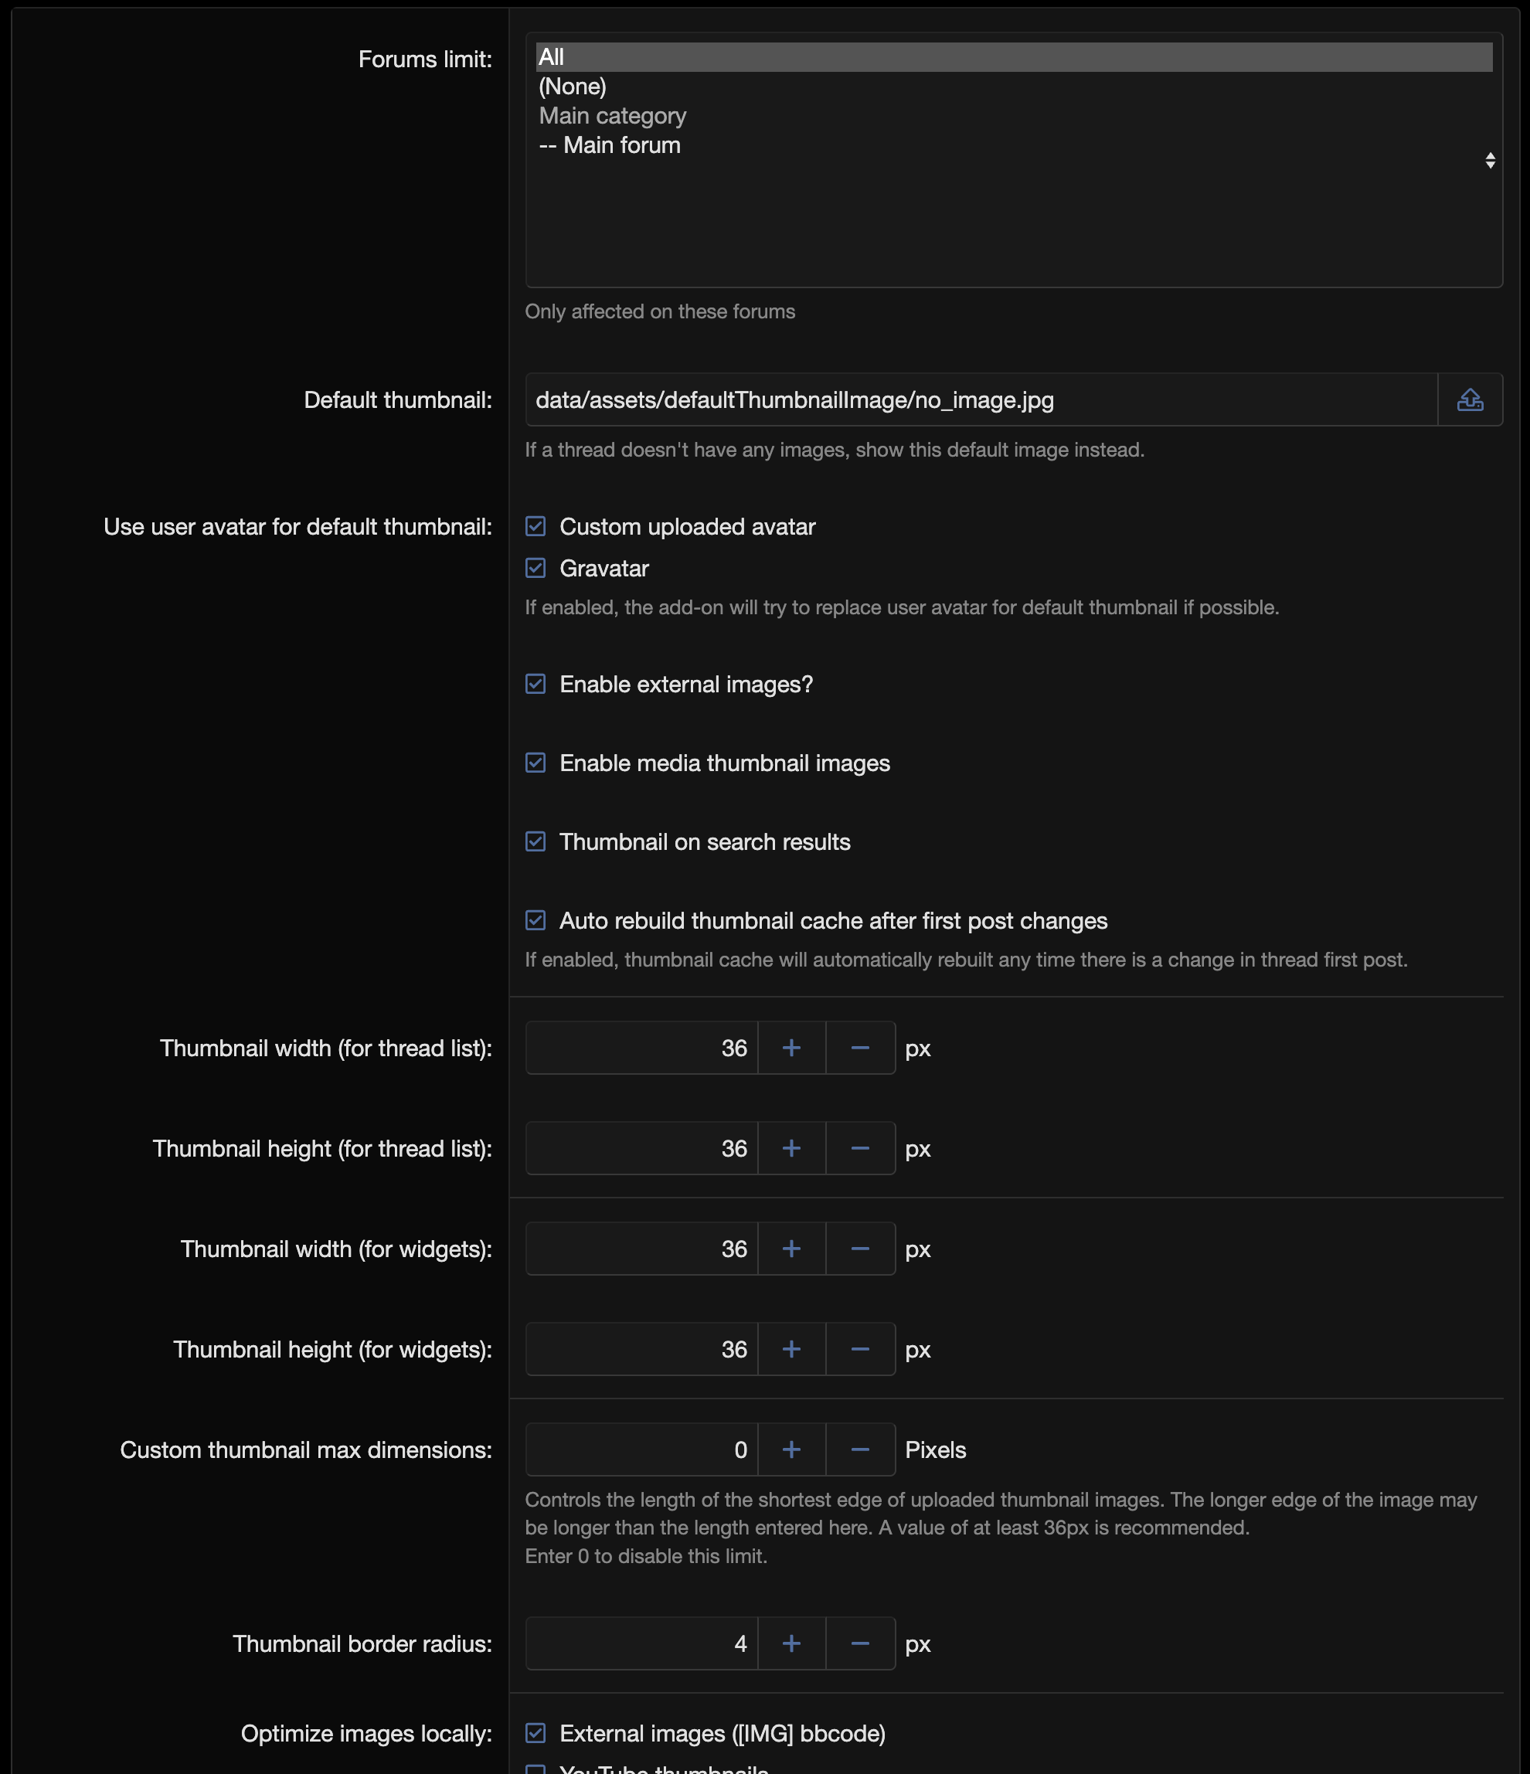Select Main category in forums list
1530x1774 pixels.
point(612,116)
